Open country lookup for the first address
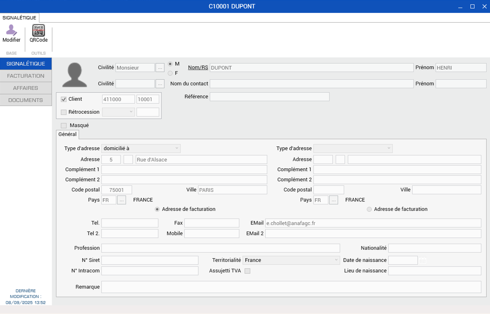This screenshot has width=490, height=314. click(x=121, y=200)
